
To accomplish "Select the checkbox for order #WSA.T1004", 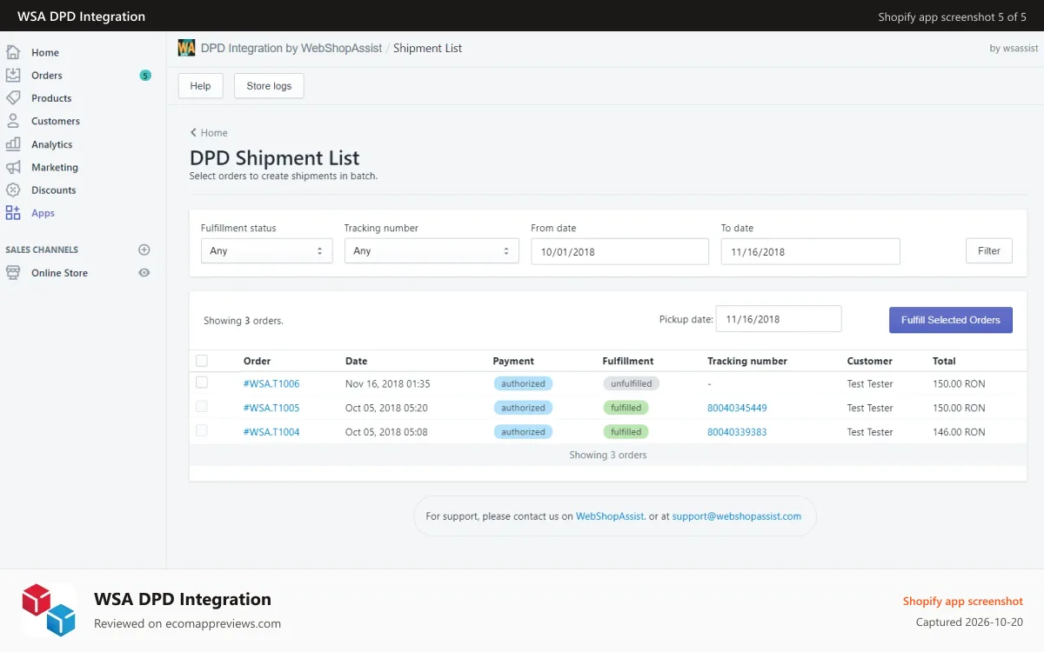I will (202, 430).
